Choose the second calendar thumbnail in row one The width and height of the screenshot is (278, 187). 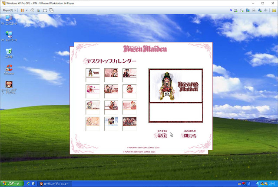point(111,75)
